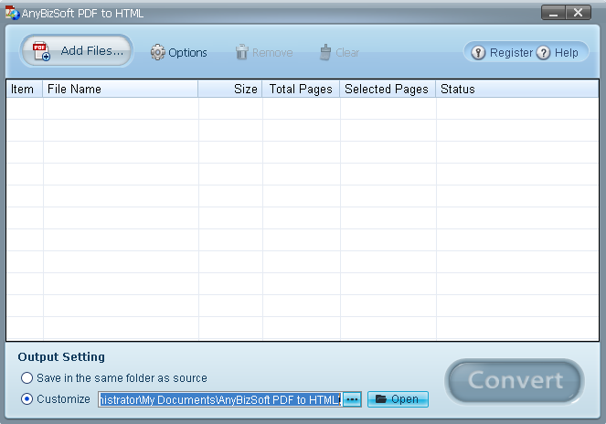Viewport: 606px width, 424px height.
Task: Open the Options gear icon
Action: pyautogui.click(x=157, y=52)
